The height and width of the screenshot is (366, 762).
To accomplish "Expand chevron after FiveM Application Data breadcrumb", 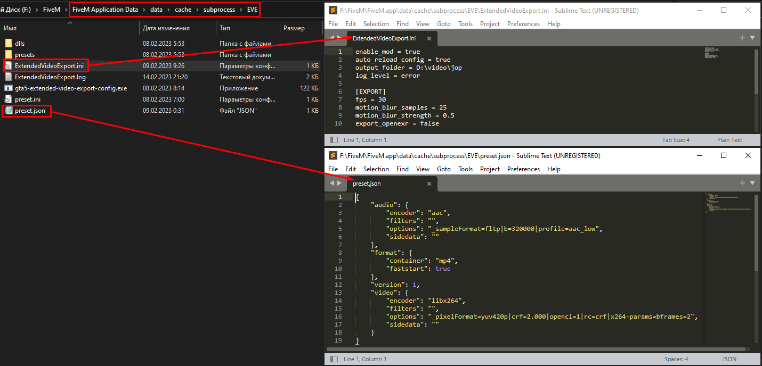I will click(x=144, y=10).
